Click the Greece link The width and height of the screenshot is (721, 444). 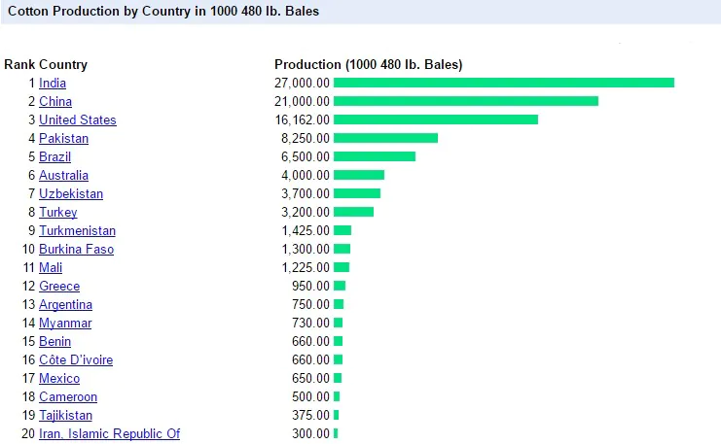59,286
